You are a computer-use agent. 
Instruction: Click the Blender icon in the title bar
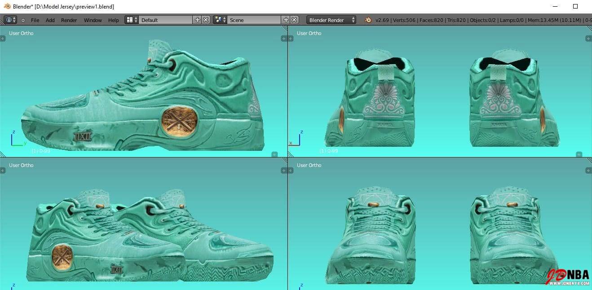click(x=7, y=6)
